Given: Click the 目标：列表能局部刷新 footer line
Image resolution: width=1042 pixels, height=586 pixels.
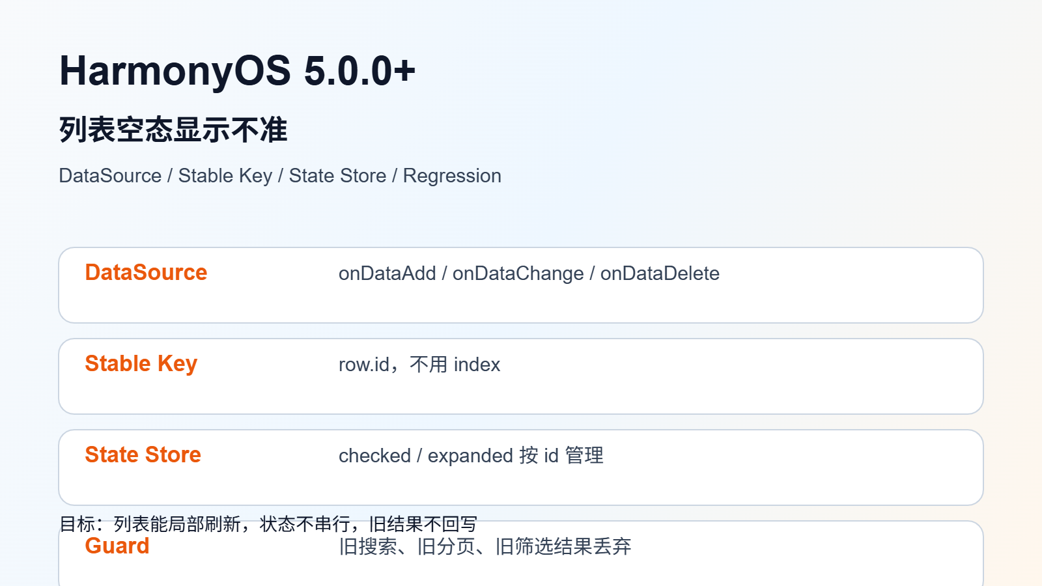Looking at the screenshot, I should point(268,523).
